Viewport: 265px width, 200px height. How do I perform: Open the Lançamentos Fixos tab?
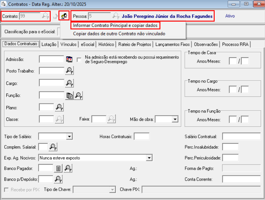pos(172,44)
